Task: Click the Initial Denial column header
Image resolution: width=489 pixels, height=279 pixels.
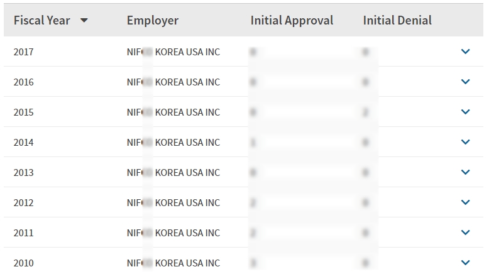Action: click(x=397, y=21)
